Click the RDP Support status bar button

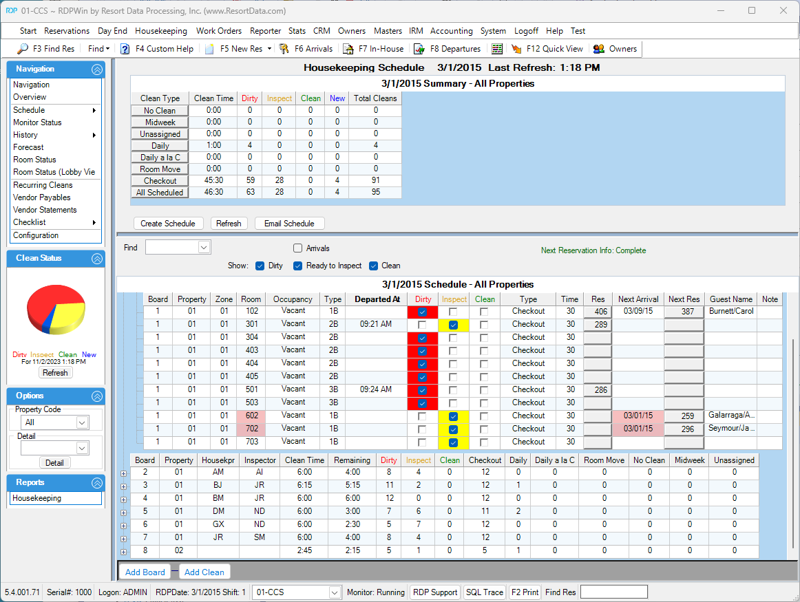[x=435, y=592]
